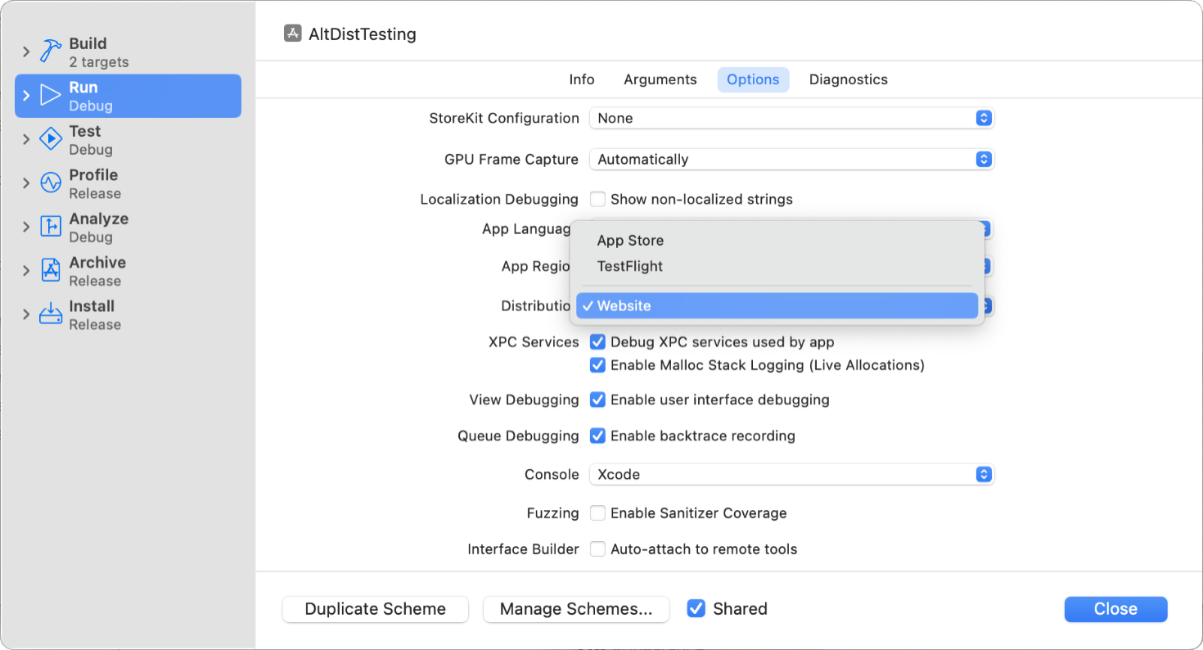Click the Profile gauge icon
Viewport: 1203px width, 650px height.
coord(49,182)
